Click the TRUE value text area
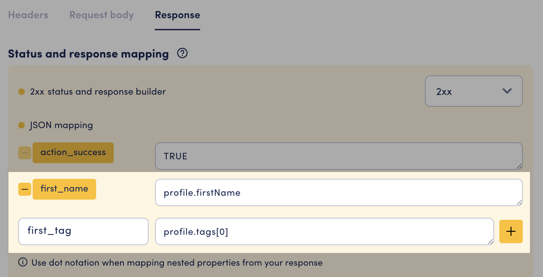Screen dimensions: 543x277 tap(338, 156)
